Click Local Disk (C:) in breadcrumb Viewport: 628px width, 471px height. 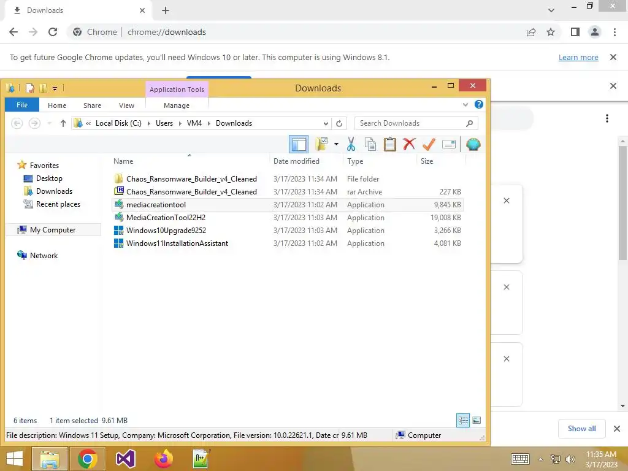pyautogui.click(x=118, y=123)
